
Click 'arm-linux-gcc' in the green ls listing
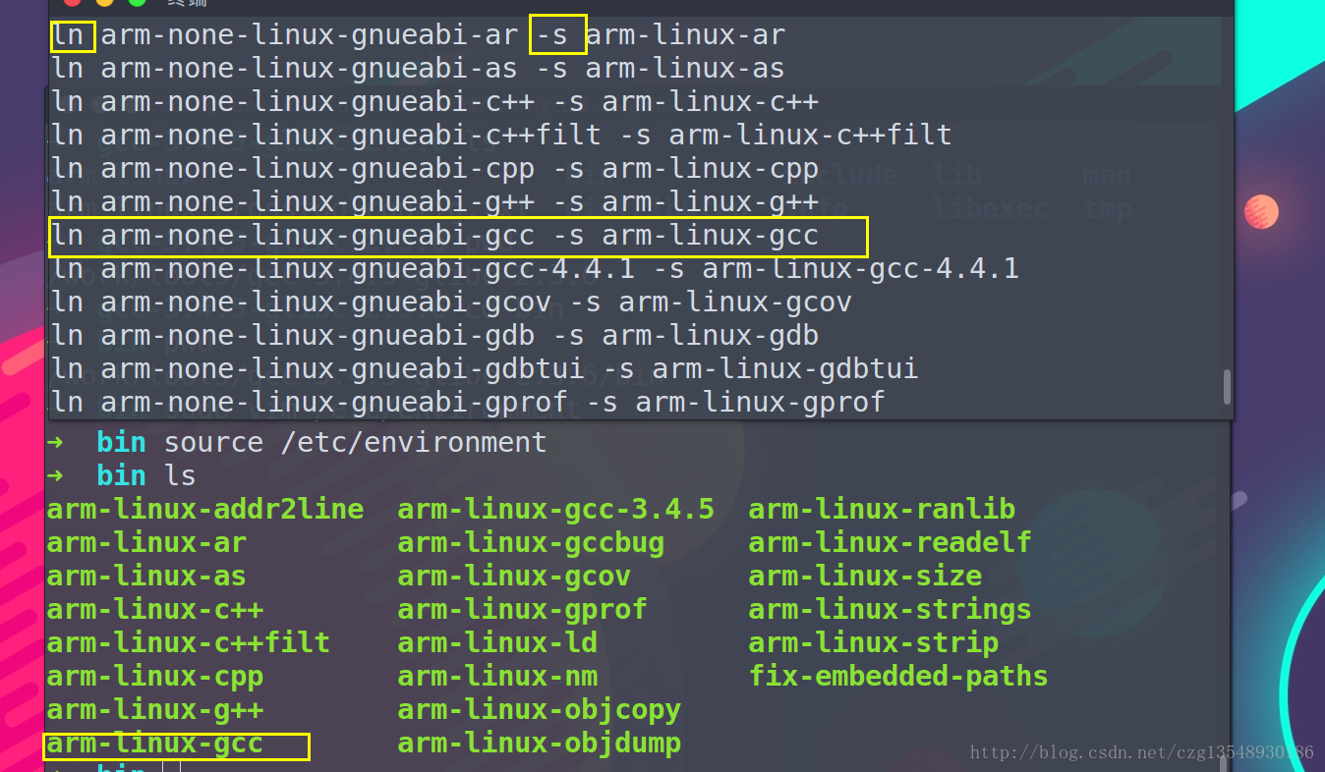pyautogui.click(x=155, y=744)
